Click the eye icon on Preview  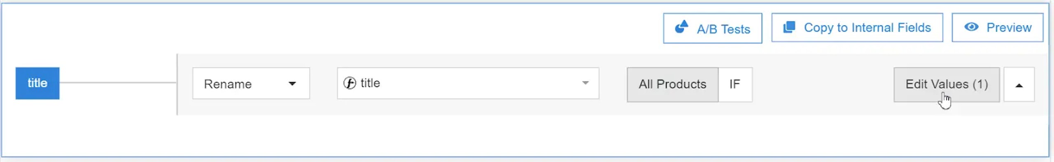[x=971, y=27]
